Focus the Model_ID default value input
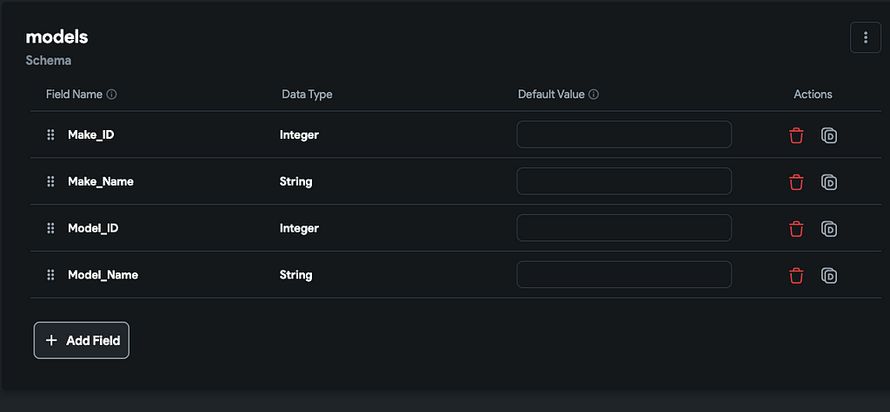The height and width of the screenshot is (412, 890). 623,228
